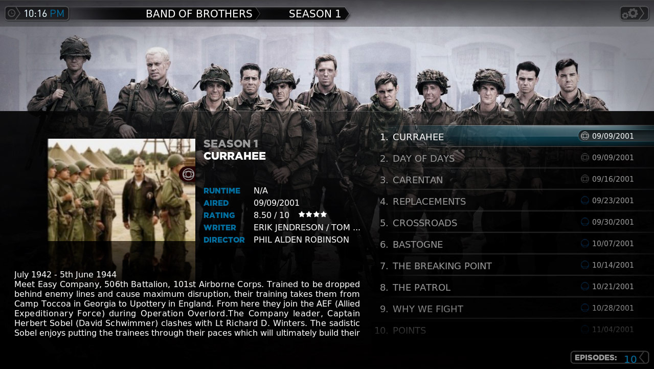This screenshot has width=654, height=369.
Task: Click the Currahee plot description text
Action: click(187, 304)
